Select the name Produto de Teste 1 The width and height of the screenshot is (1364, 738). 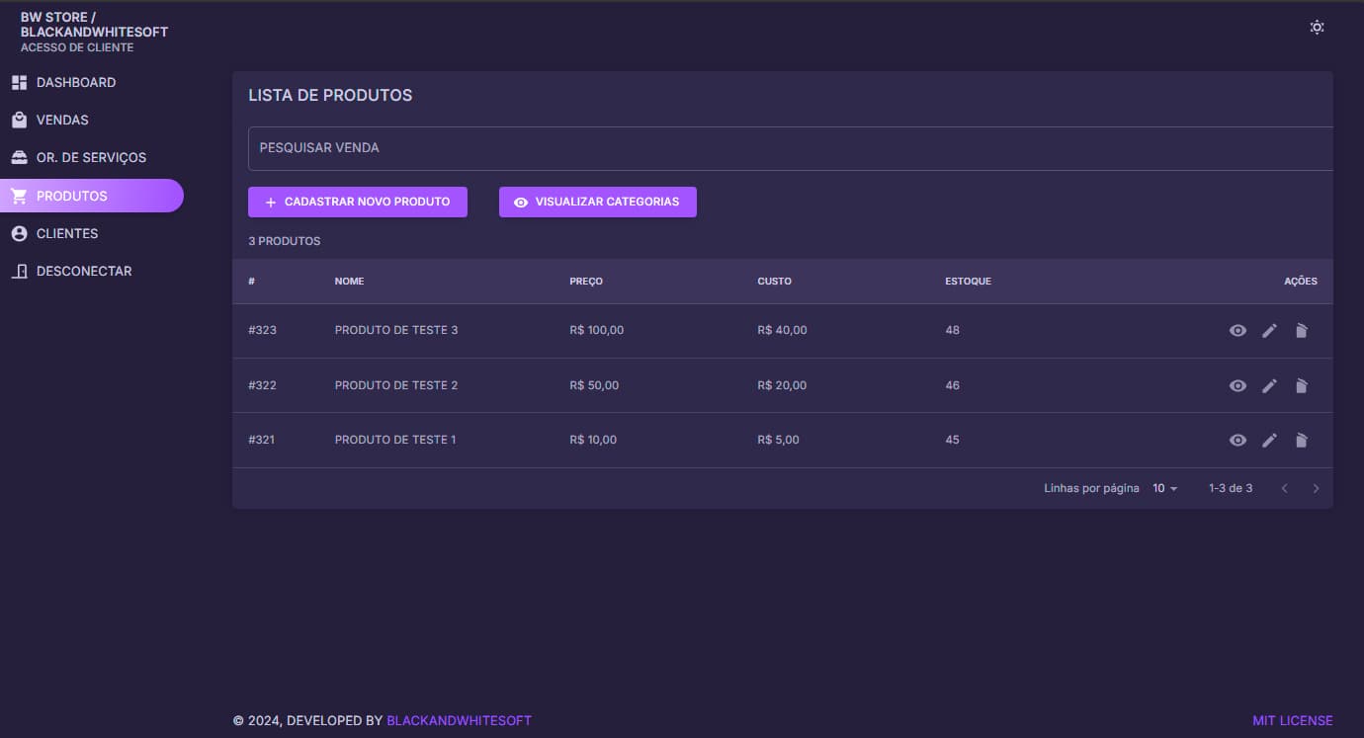pyautogui.click(x=395, y=440)
